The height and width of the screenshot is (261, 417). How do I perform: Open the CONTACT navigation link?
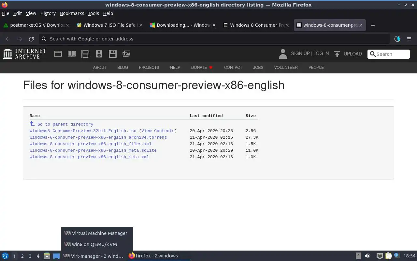233,68
